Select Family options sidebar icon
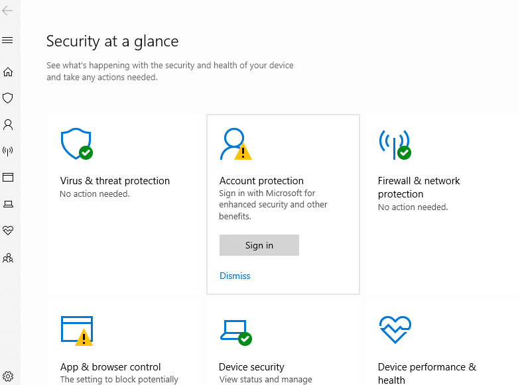Screen dimensions: 518x385 click(8, 258)
